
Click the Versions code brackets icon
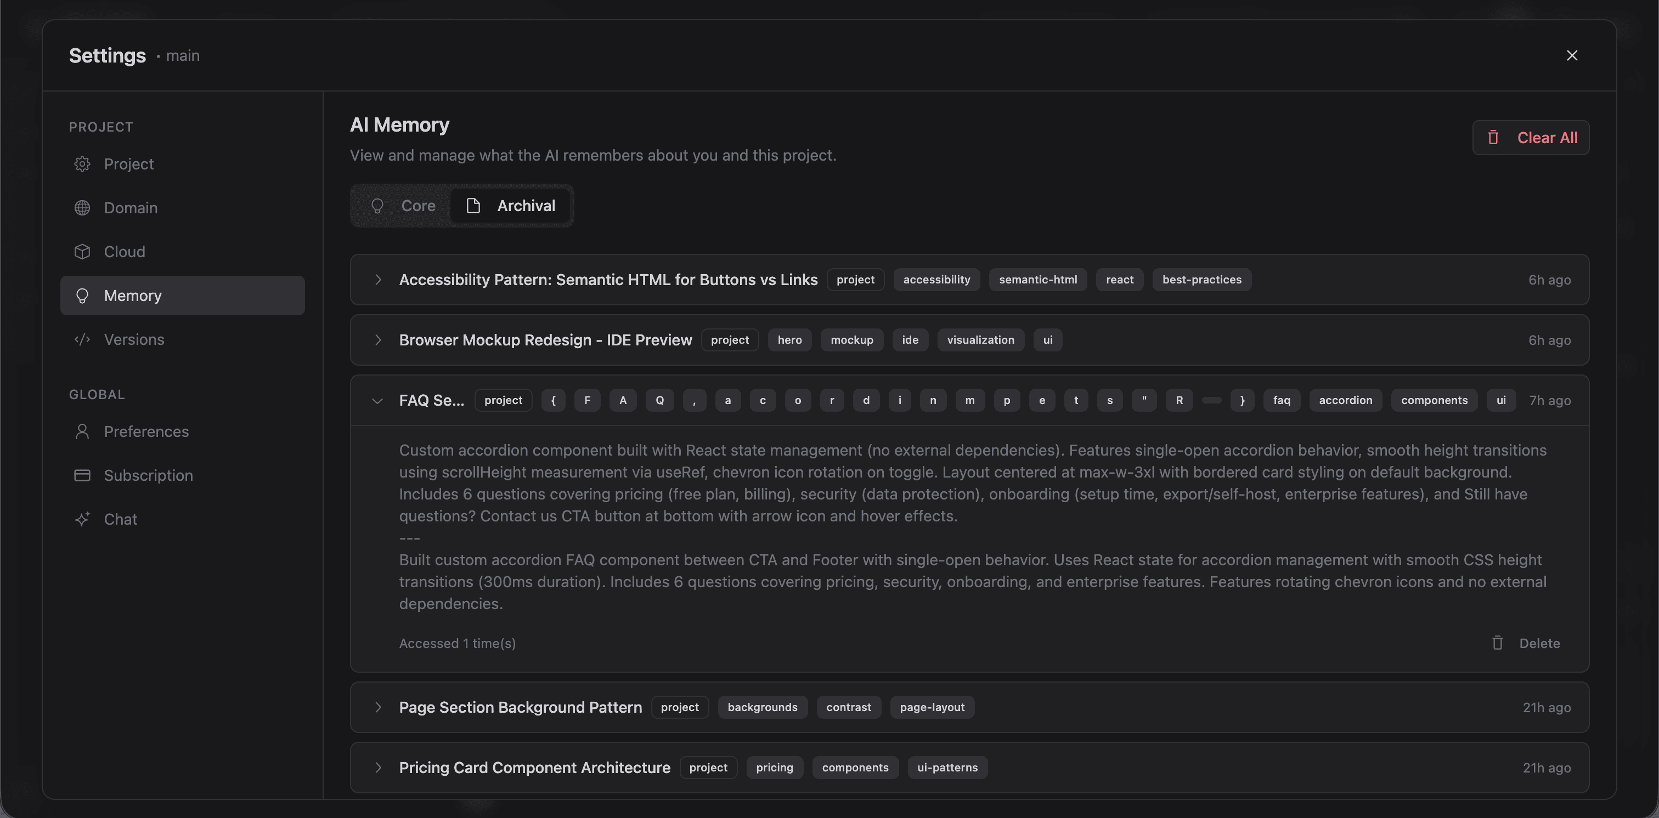click(x=82, y=339)
